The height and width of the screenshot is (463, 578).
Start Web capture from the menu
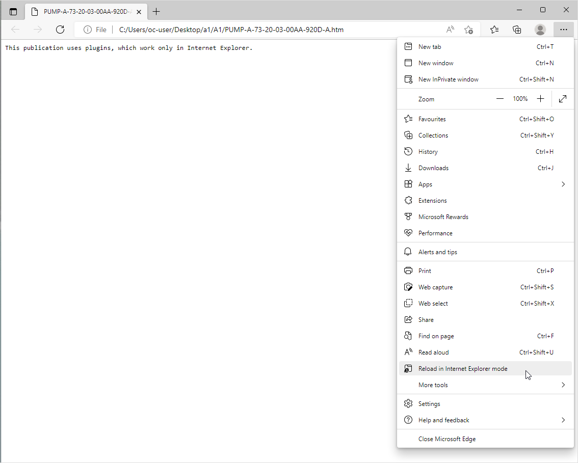point(485,287)
